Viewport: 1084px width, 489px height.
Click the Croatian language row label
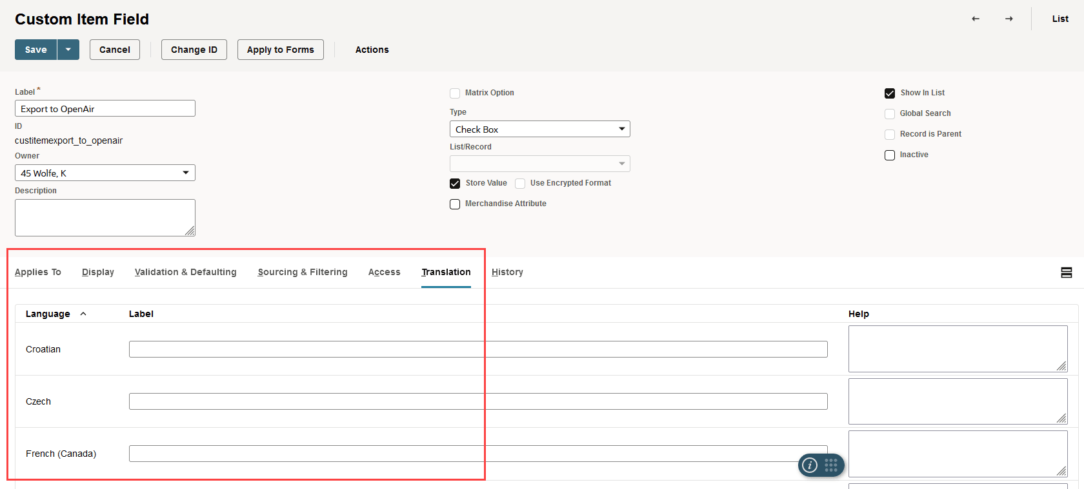[x=43, y=349]
